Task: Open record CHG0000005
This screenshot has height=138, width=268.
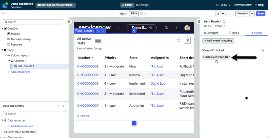Action: [88, 83]
